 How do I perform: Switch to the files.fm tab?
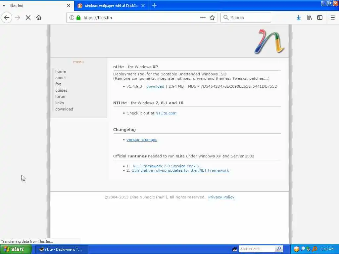tap(37, 6)
